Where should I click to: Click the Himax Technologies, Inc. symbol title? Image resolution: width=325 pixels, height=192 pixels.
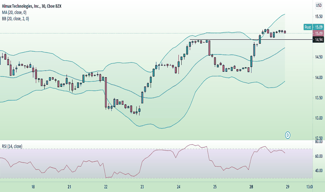(x=32, y=6)
